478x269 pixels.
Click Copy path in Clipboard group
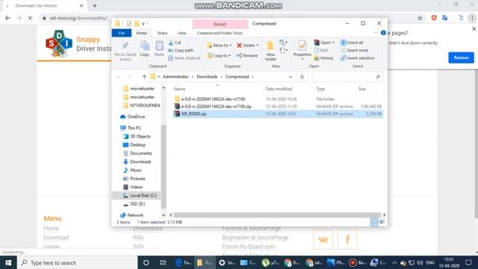click(181, 50)
